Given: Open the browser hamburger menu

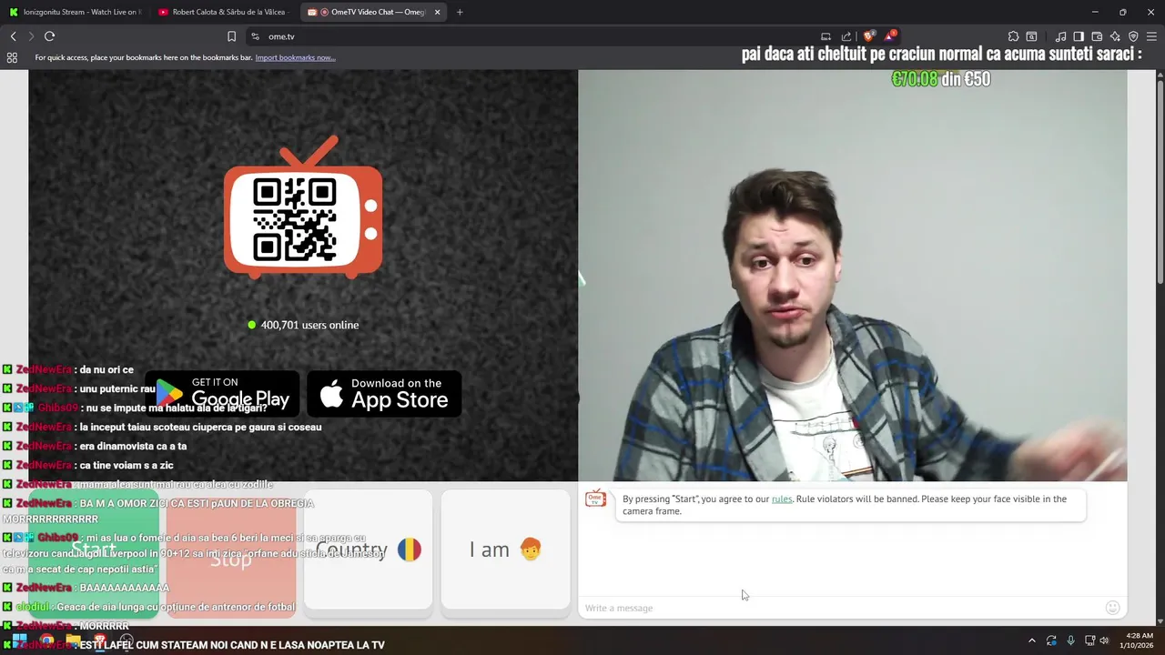Looking at the screenshot, I should tap(1152, 36).
